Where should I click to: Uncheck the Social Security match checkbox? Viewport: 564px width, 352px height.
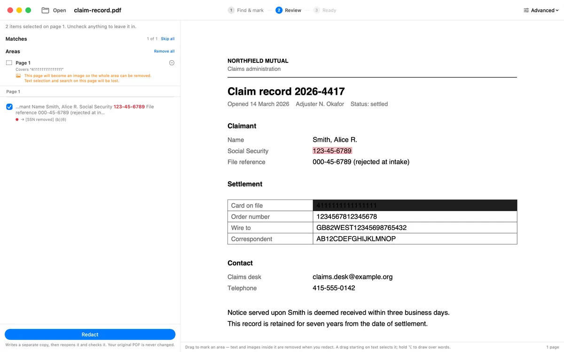point(9,107)
